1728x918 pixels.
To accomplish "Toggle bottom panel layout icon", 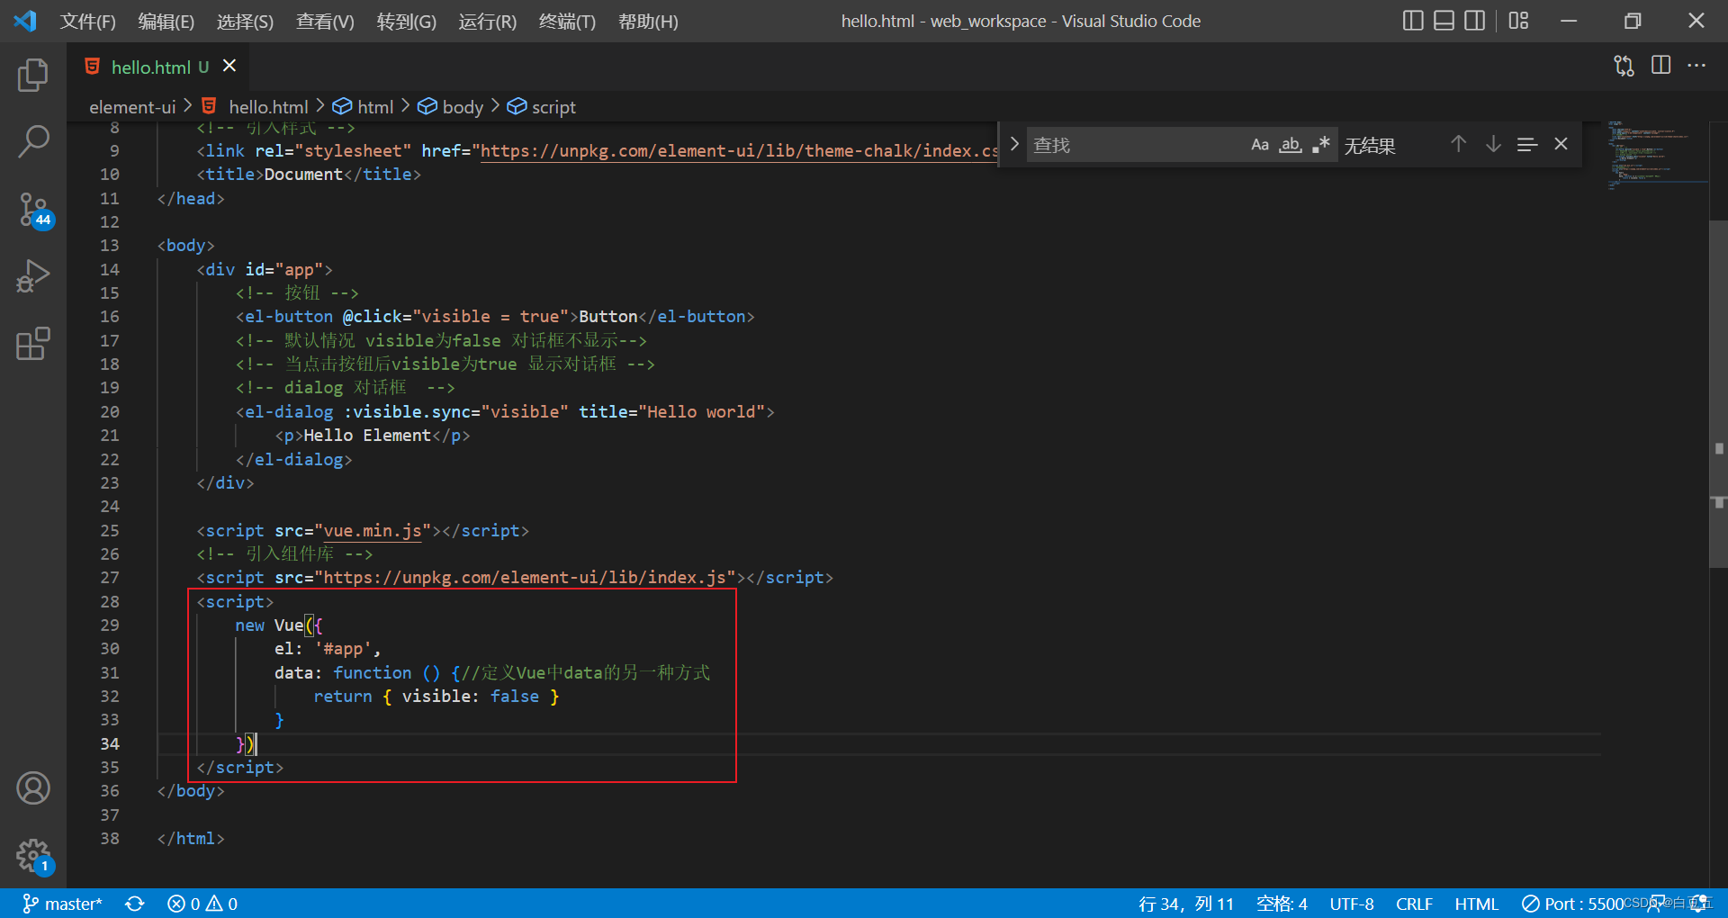I will 1444,21.
